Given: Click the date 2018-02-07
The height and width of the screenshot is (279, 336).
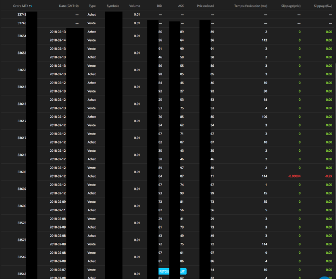Looking at the screenshot, I should click(58, 270).
